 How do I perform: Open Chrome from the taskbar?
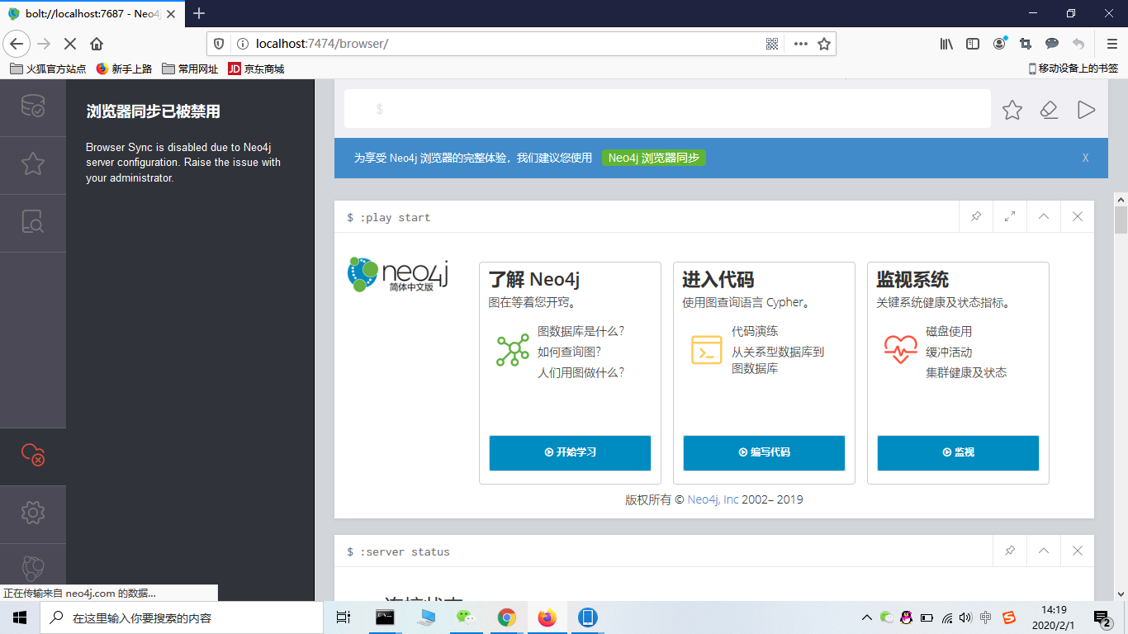[506, 617]
